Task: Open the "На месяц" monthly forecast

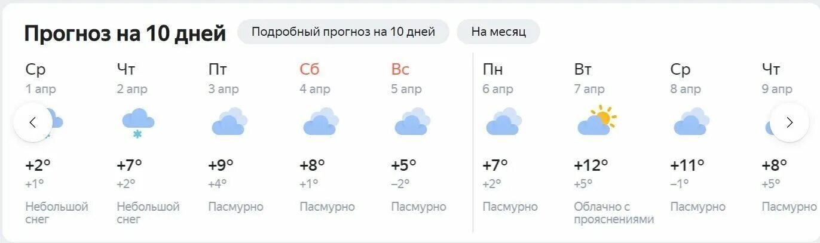Action: point(498,32)
